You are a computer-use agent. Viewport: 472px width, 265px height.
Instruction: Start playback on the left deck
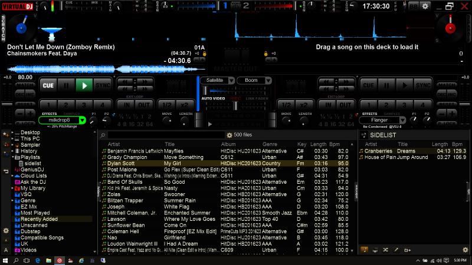[x=84, y=85]
